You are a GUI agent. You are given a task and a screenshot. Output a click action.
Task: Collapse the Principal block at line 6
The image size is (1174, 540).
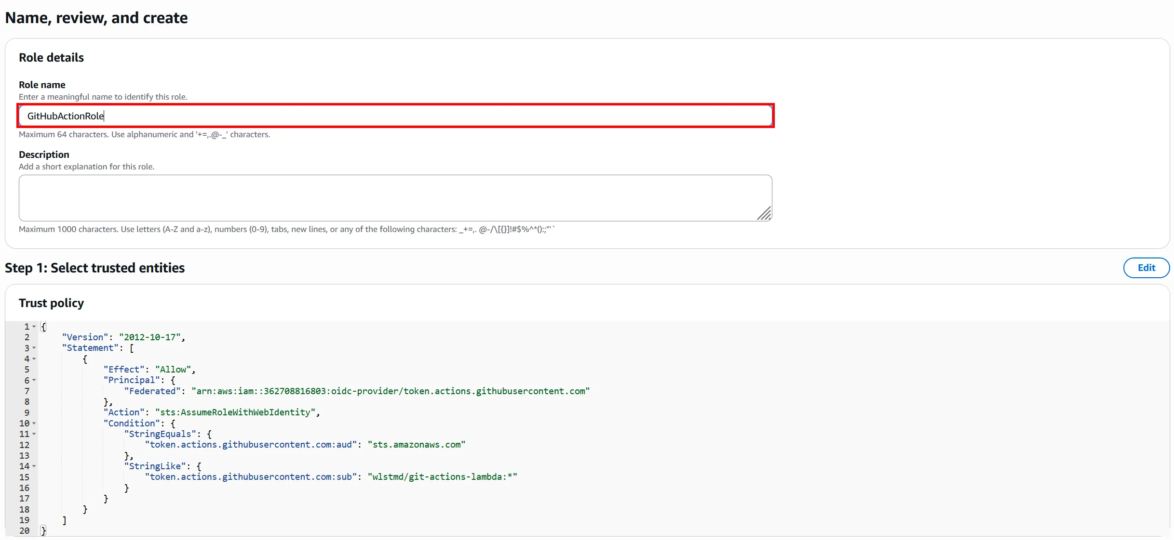(x=34, y=380)
